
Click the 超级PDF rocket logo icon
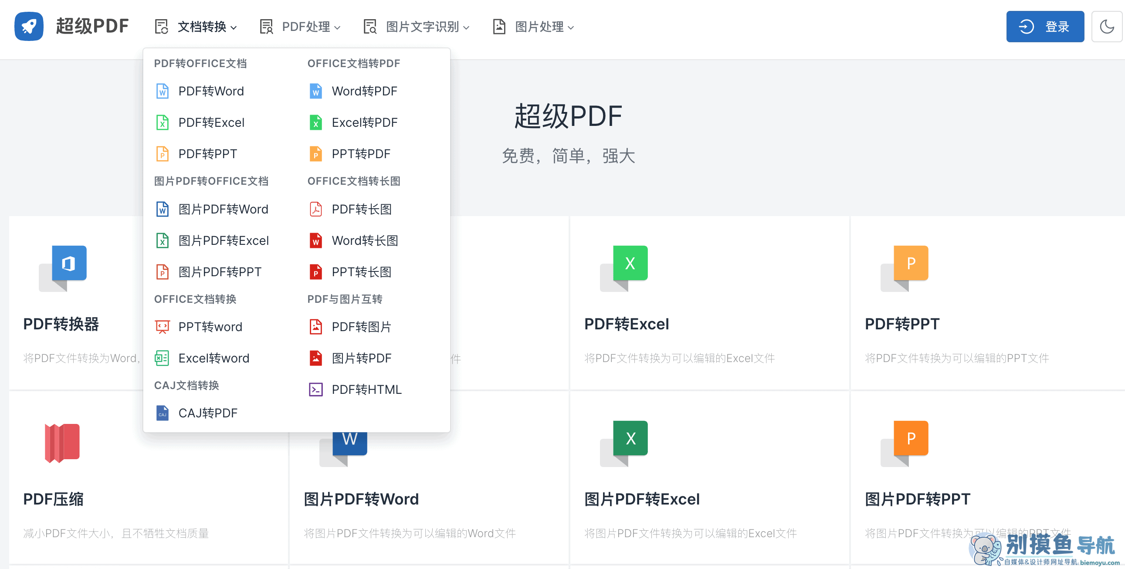pyautogui.click(x=29, y=26)
